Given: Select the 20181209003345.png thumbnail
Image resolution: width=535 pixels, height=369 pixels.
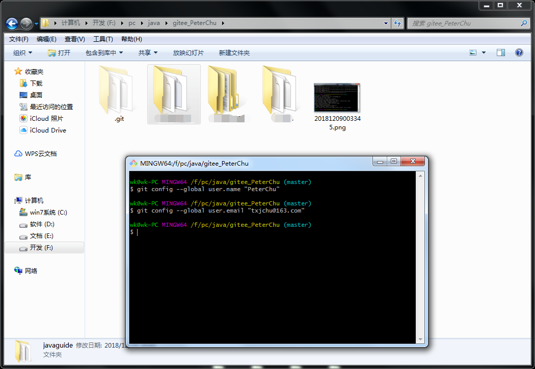Looking at the screenshot, I should (x=337, y=98).
